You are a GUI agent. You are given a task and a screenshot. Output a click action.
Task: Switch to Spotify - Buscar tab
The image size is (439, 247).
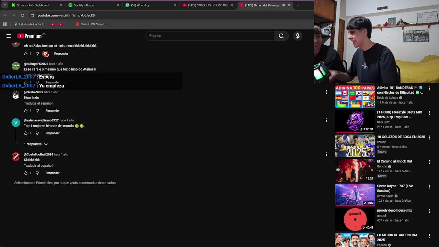tap(94, 5)
